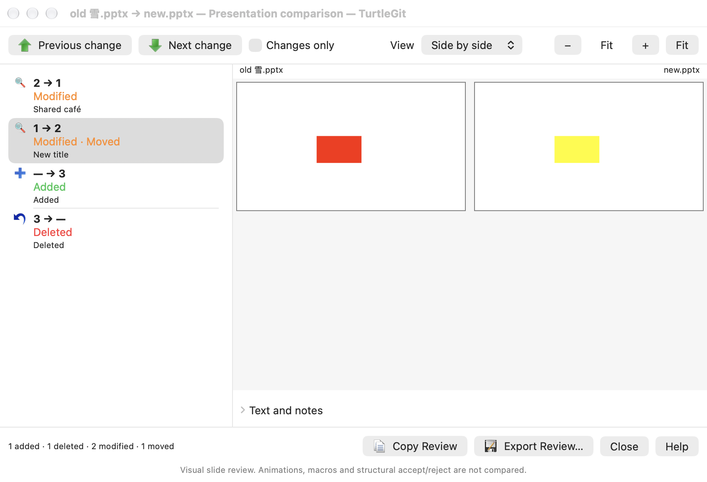Click the save icon on Export Review
The height and width of the screenshot is (482, 707).
(x=491, y=446)
